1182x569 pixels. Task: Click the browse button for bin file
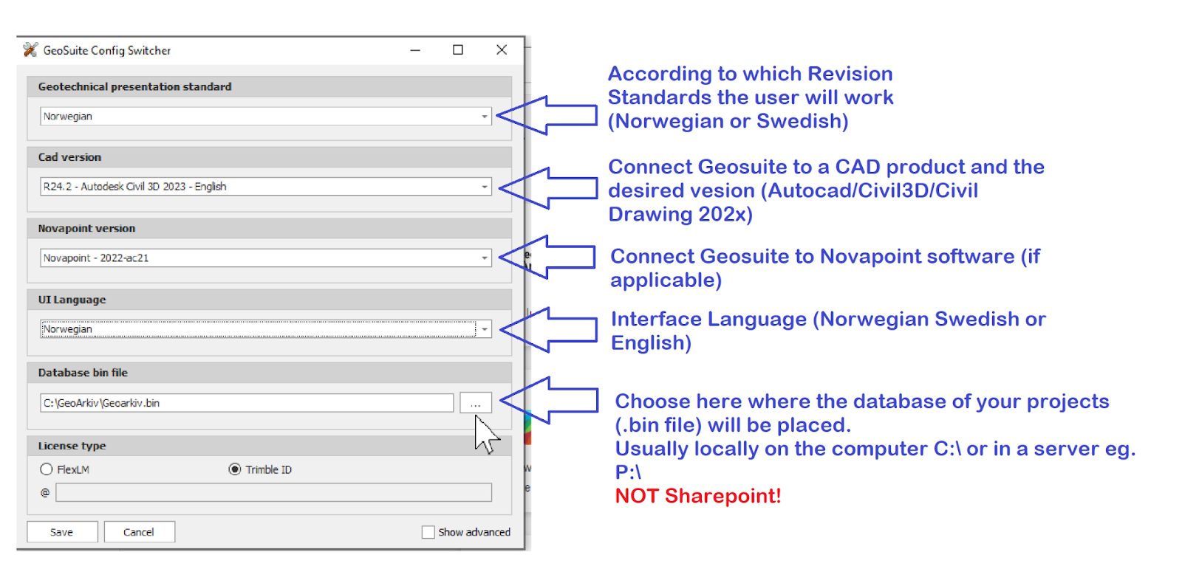pyautogui.click(x=475, y=403)
